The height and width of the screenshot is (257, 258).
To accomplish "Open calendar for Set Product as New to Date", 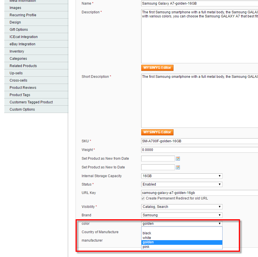I will tap(177, 167).
